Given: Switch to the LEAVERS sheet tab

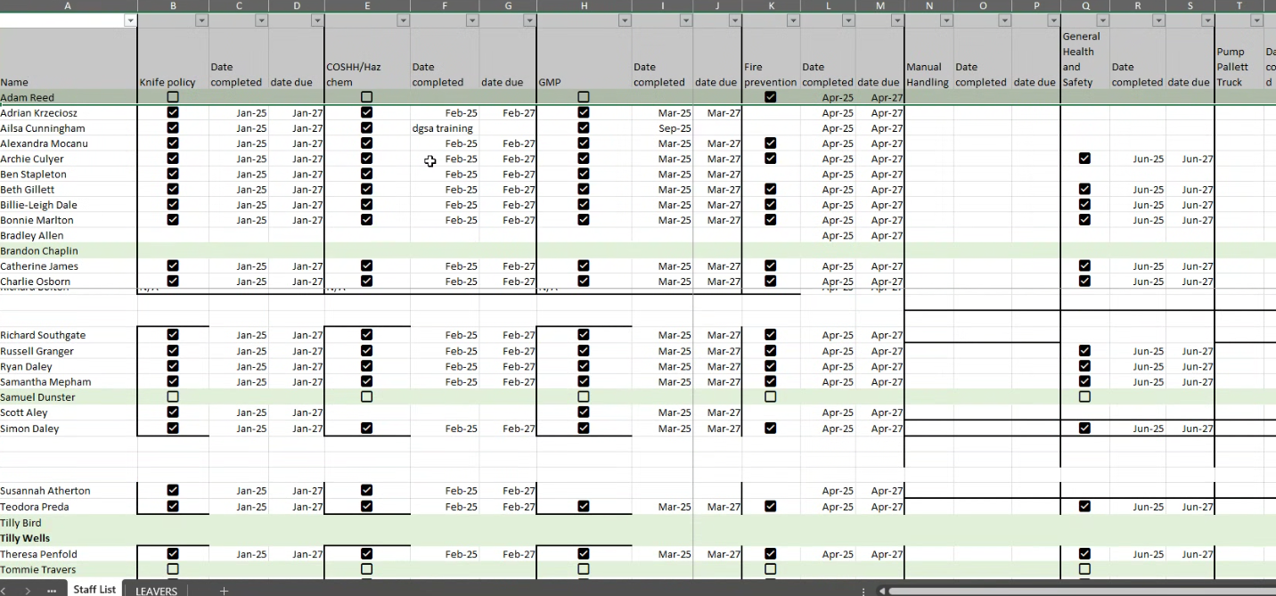Looking at the screenshot, I should 156,591.
